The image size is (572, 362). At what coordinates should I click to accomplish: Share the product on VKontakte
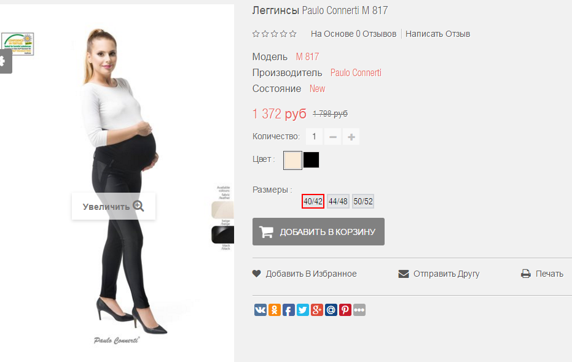260,310
